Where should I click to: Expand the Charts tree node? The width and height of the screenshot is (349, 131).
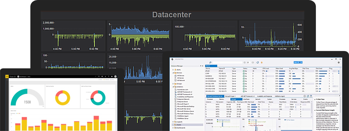coord(173,125)
